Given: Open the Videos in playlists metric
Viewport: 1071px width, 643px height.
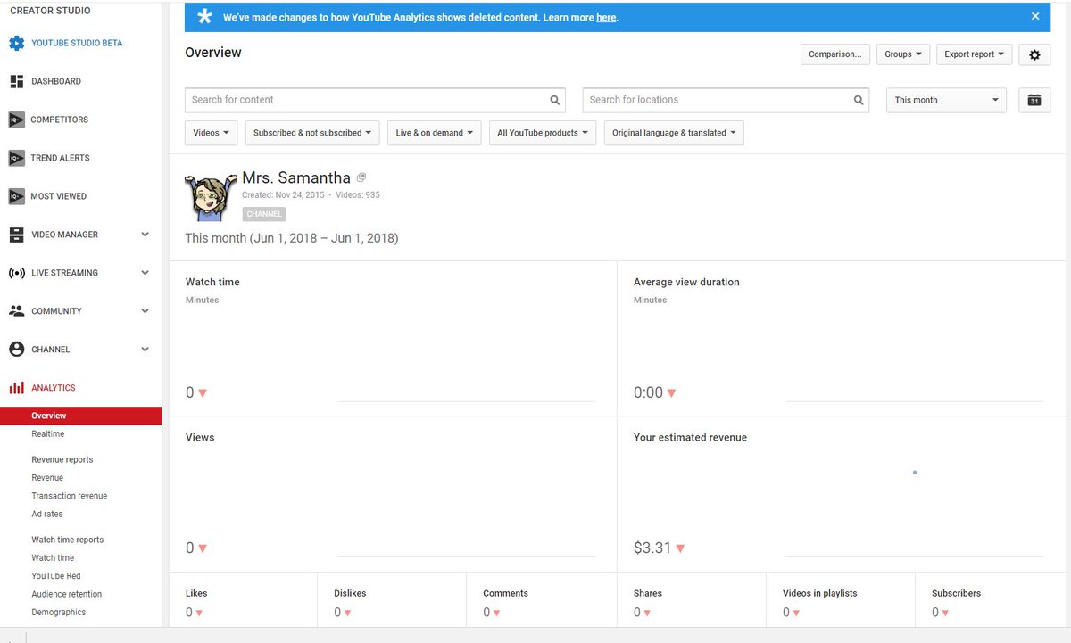Looking at the screenshot, I should (x=819, y=593).
